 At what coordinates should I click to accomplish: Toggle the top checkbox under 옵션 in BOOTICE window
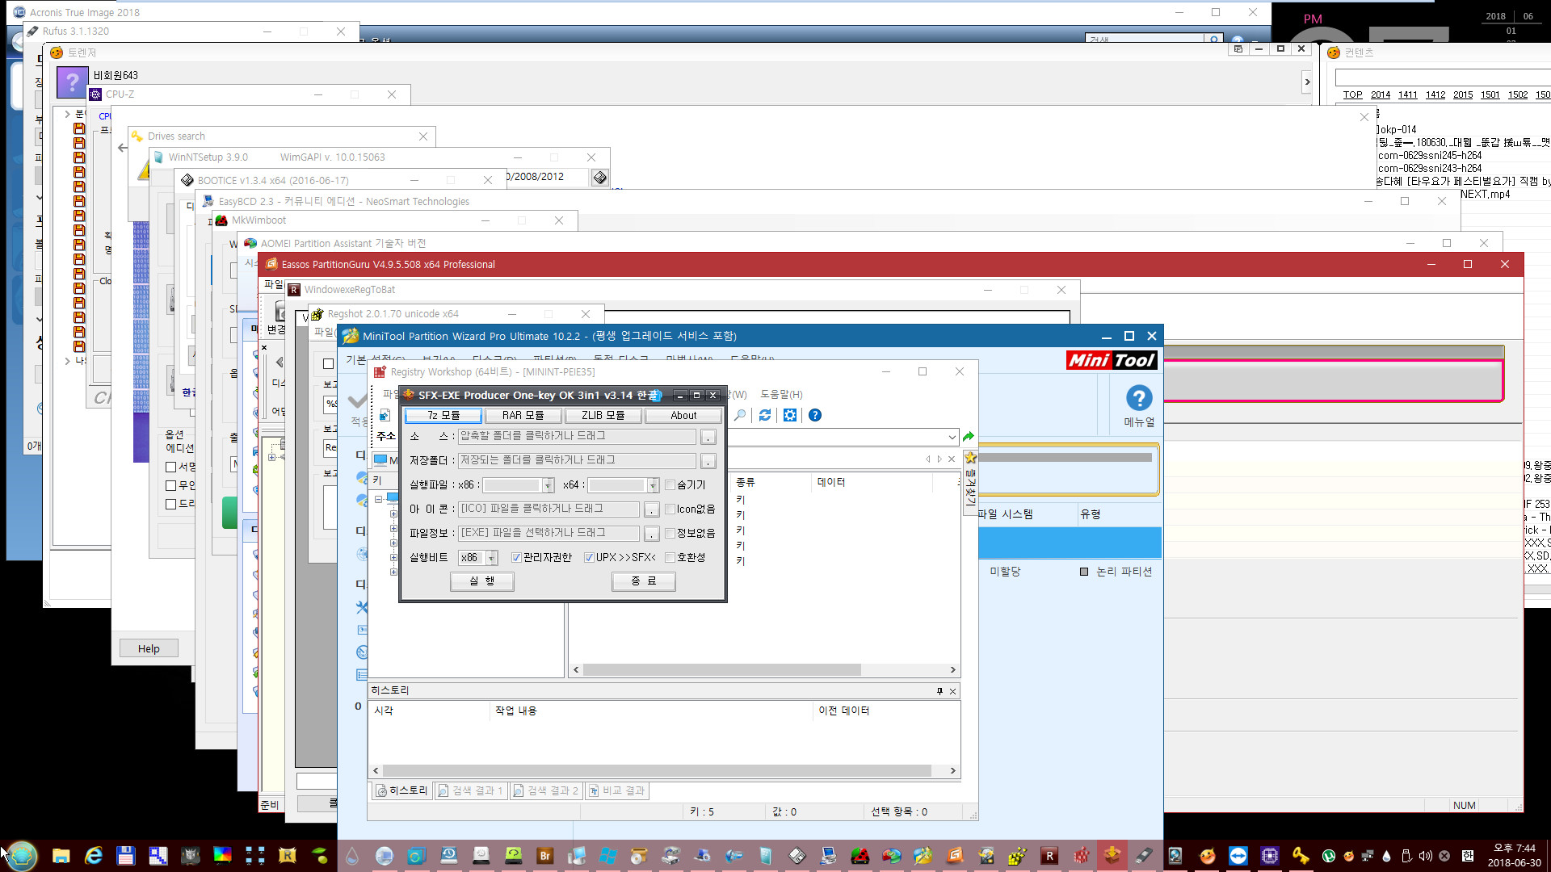pyautogui.click(x=170, y=467)
